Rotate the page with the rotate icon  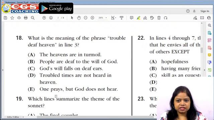point(166,18)
